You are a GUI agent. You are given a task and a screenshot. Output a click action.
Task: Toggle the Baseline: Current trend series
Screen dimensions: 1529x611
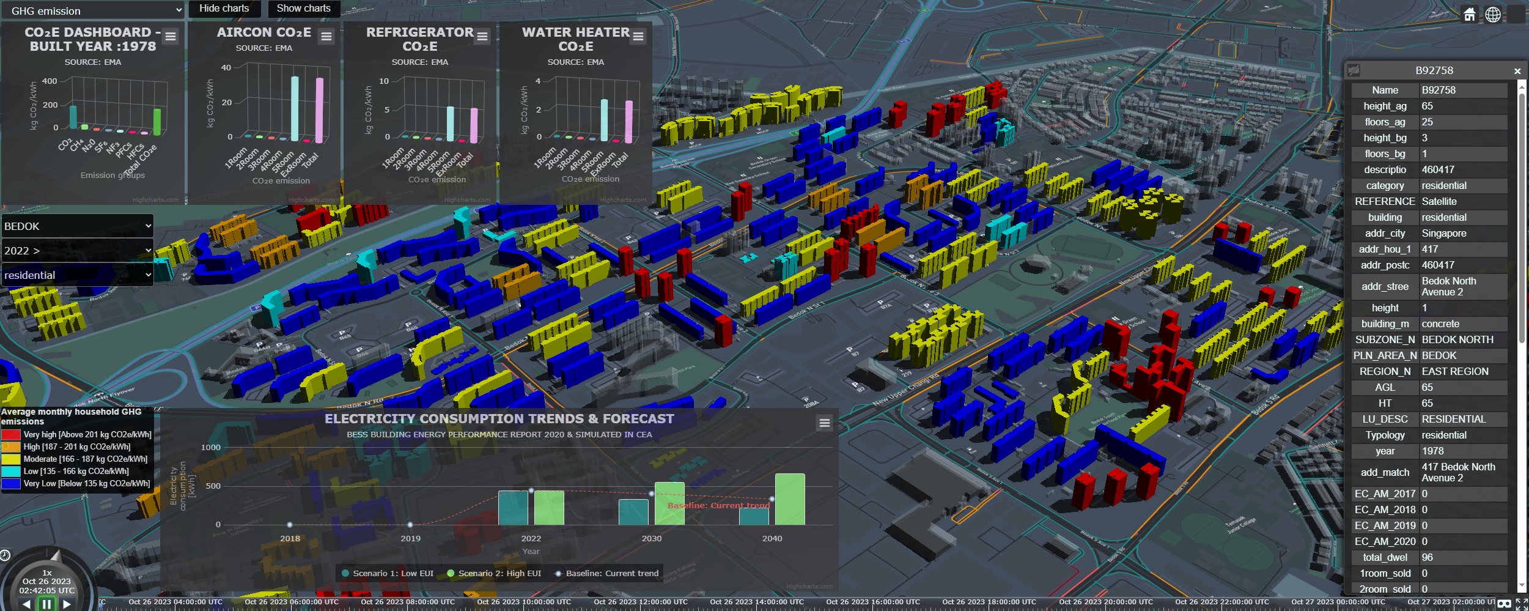pyautogui.click(x=606, y=573)
